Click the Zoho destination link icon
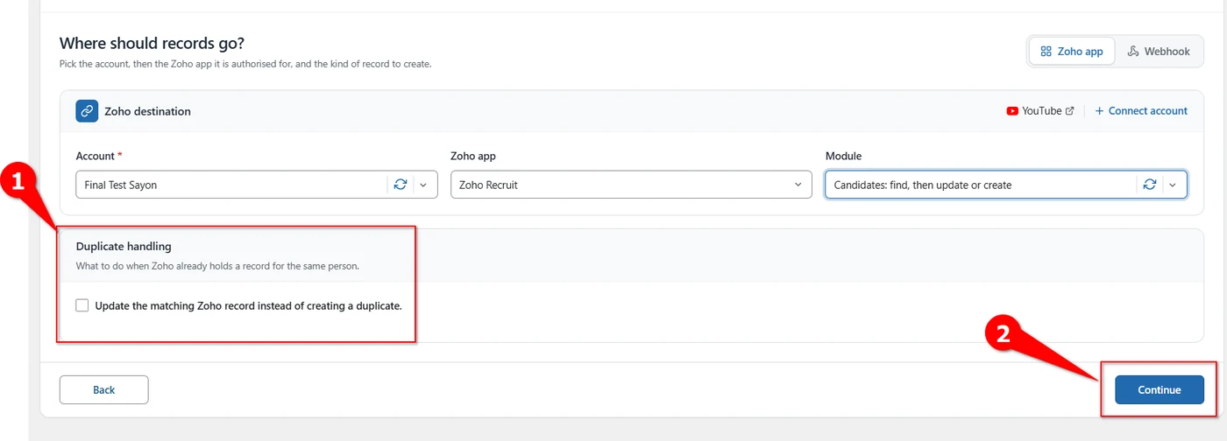The height and width of the screenshot is (441, 1227). pos(87,111)
